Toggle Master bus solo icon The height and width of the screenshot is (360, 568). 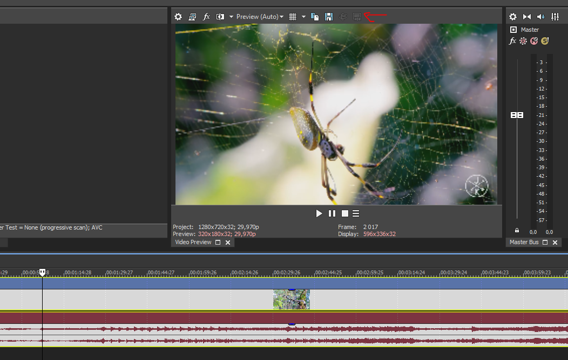point(545,41)
